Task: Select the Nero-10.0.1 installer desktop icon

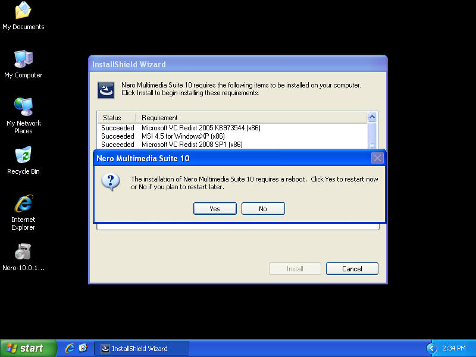Action: [23, 252]
